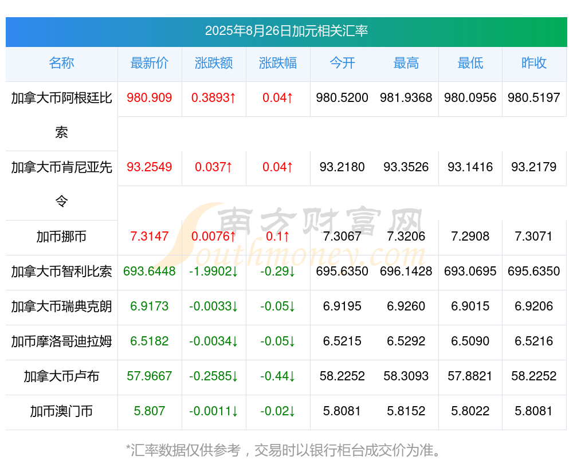Screen dimensions: 573x468
Task: Click the disclaimer note about 汇率数据仅供参考
Action: [x=283, y=450]
